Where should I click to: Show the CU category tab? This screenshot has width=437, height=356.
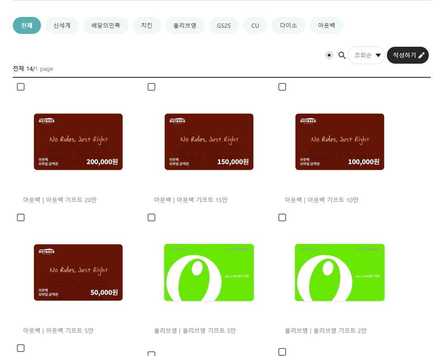pos(255,25)
